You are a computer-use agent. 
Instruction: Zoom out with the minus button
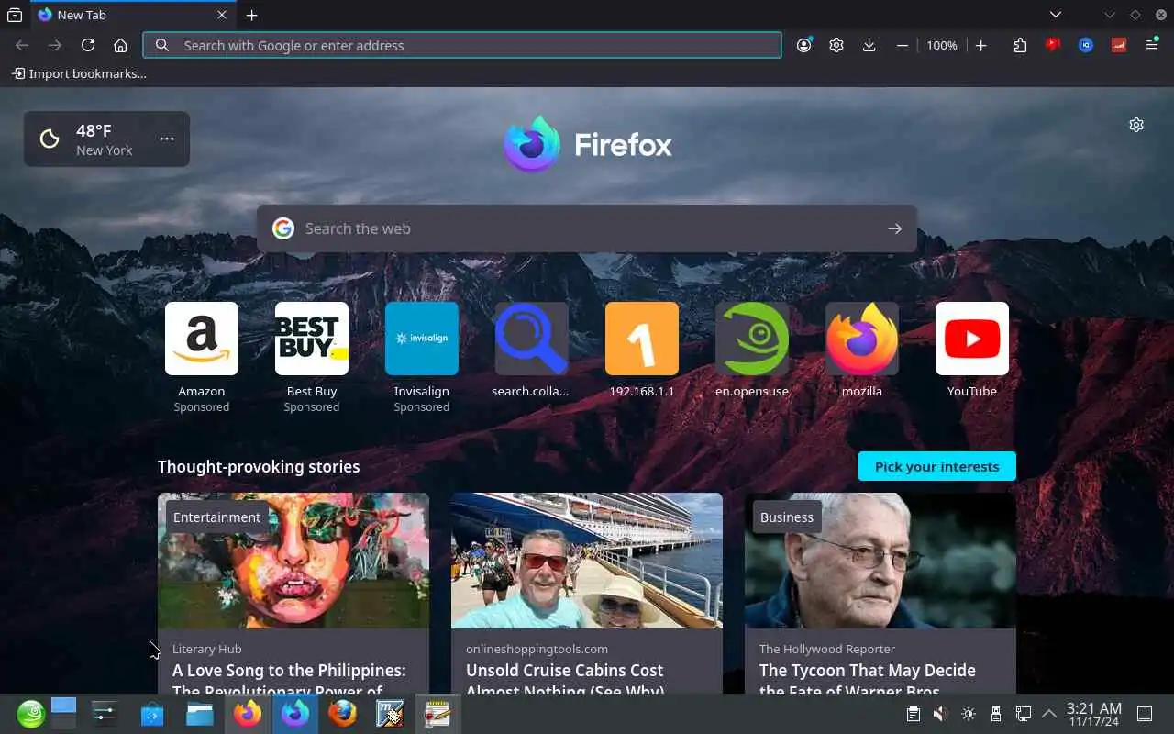click(x=903, y=45)
